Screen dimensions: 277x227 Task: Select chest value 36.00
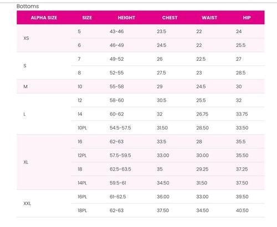point(163,197)
